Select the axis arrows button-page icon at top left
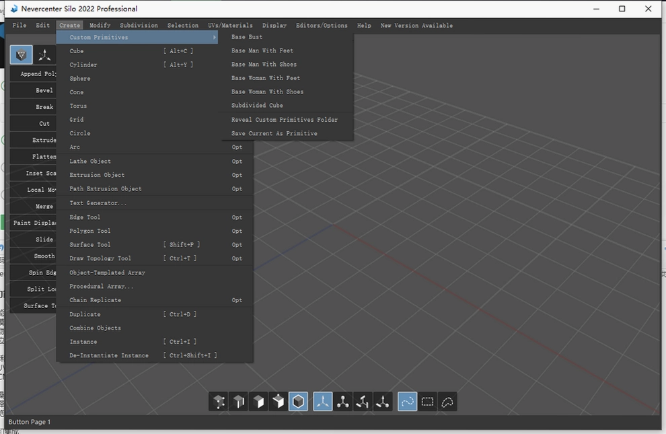666x434 pixels. point(44,55)
